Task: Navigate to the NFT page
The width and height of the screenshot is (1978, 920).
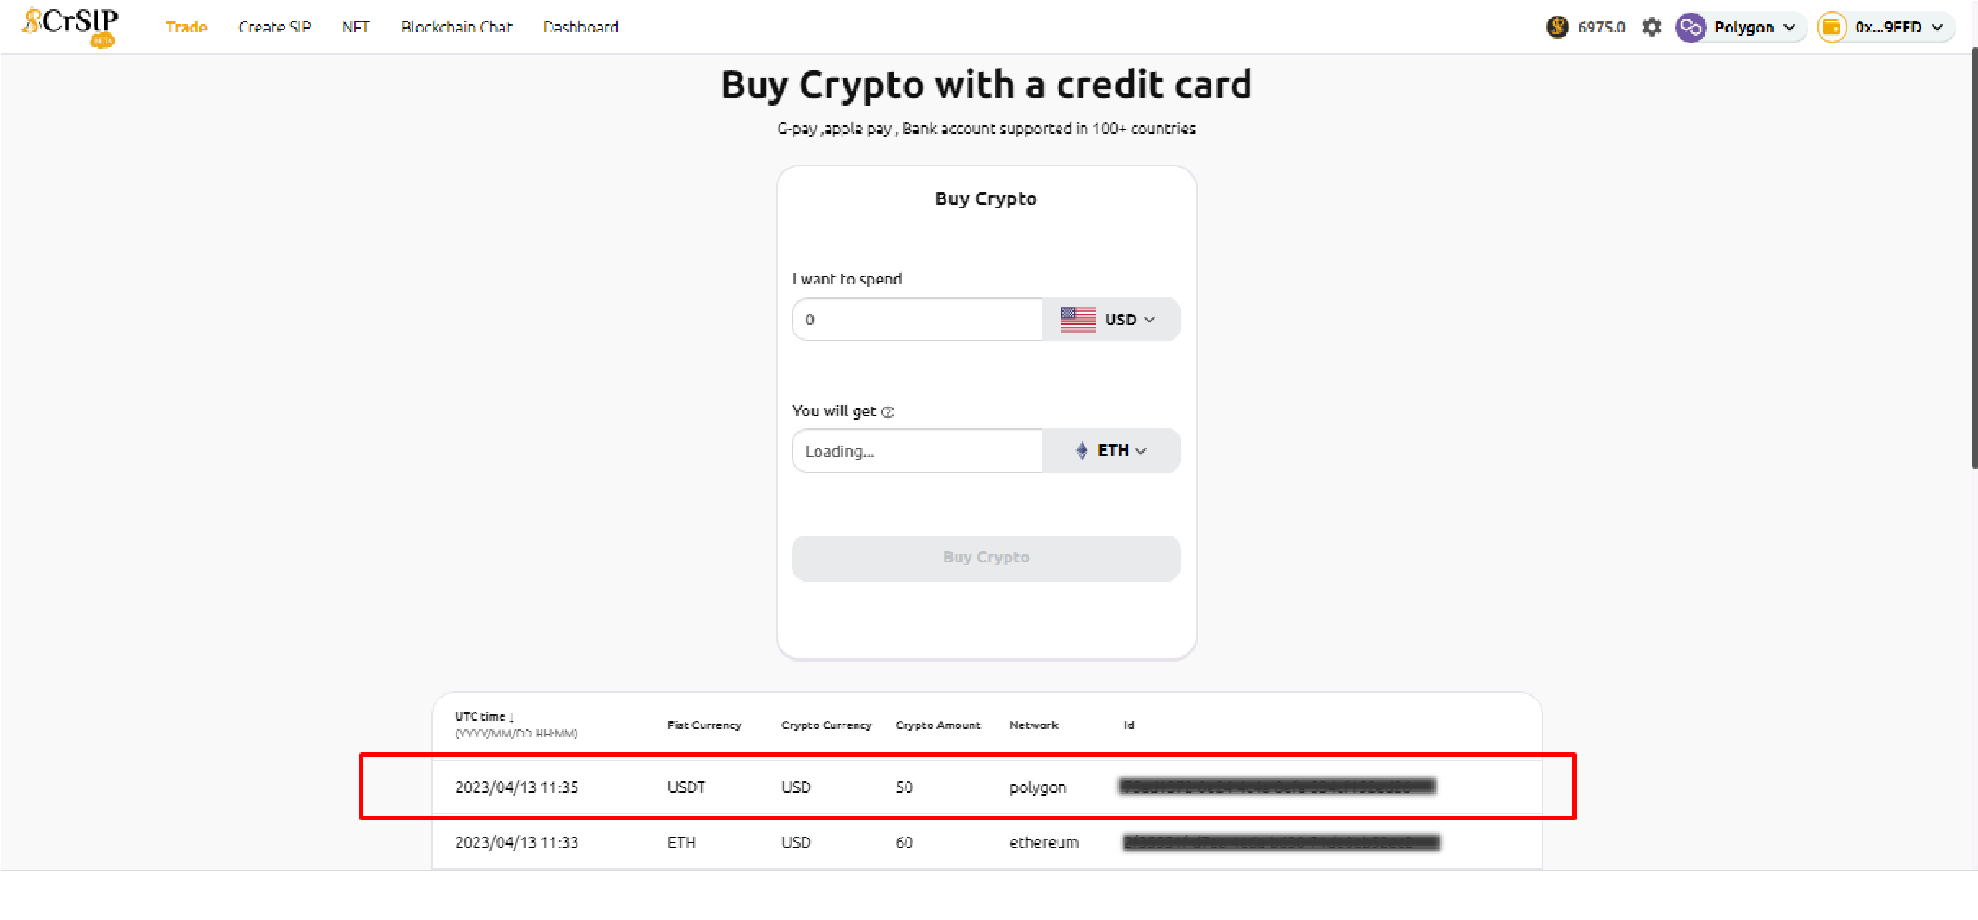Action: tap(356, 27)
